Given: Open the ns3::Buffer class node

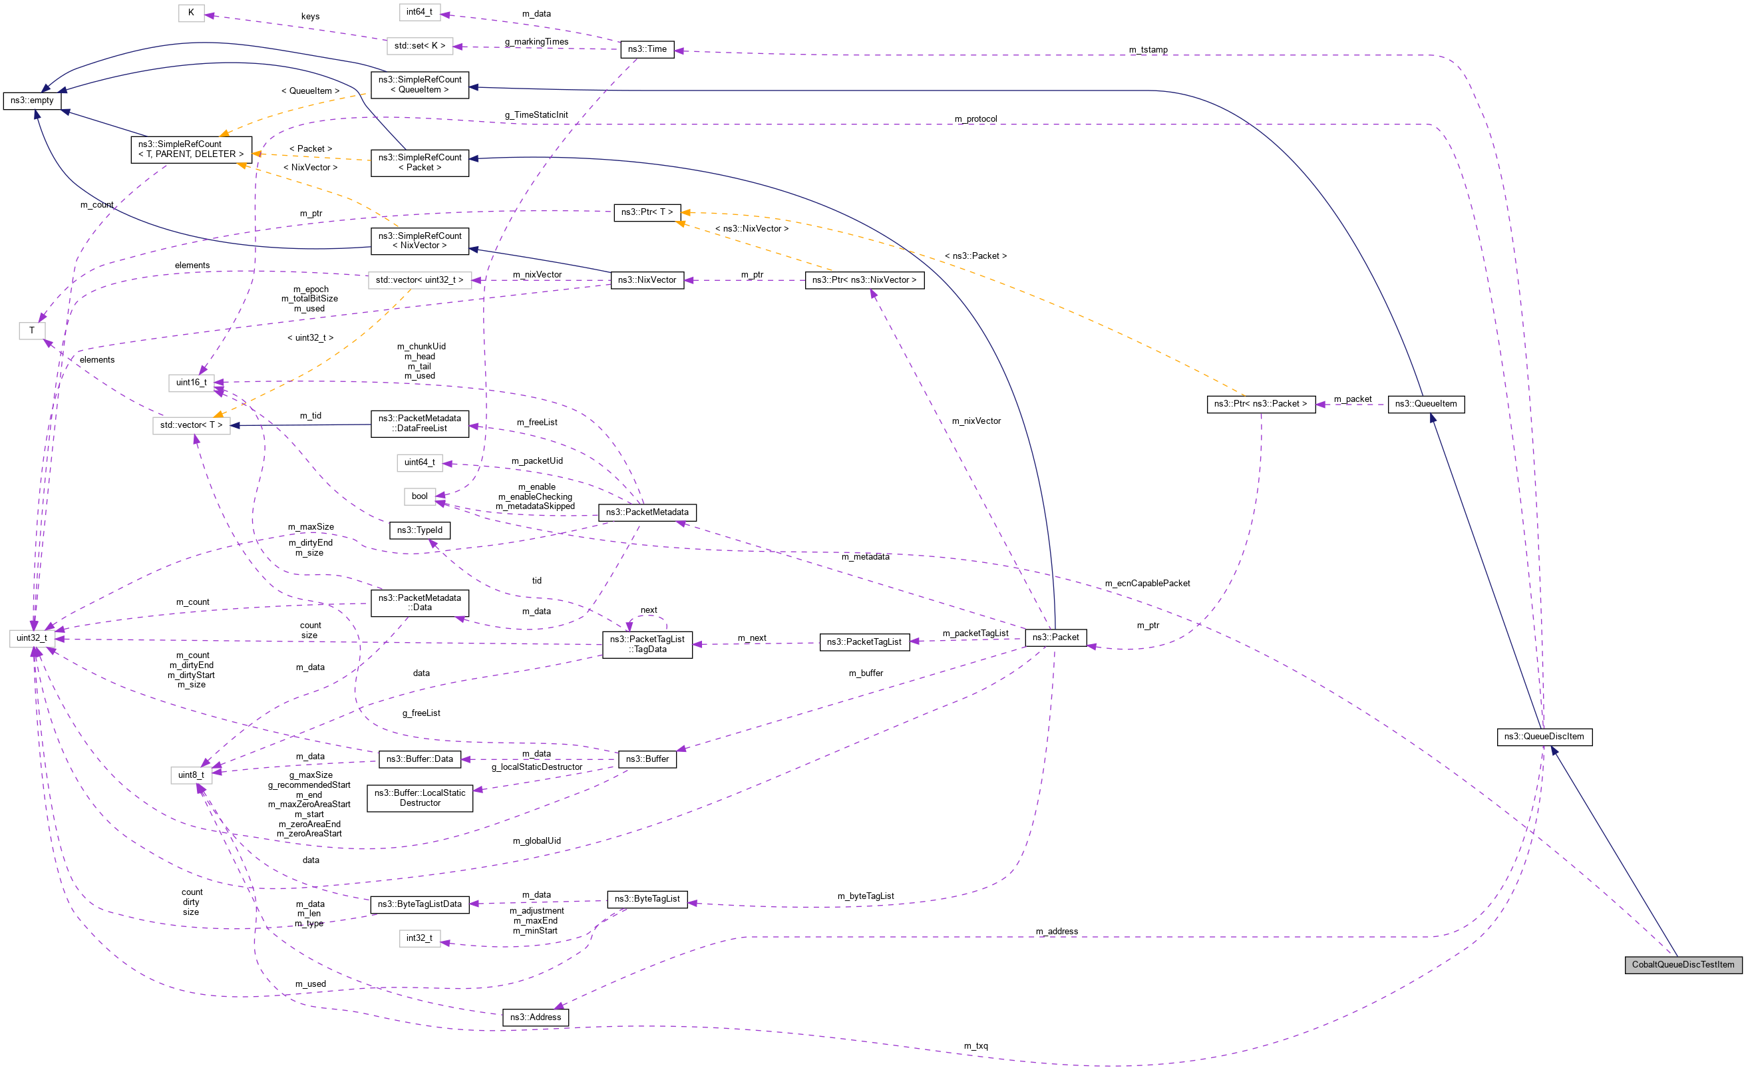Looking at the screenshot, I should [x=646, y=758].
